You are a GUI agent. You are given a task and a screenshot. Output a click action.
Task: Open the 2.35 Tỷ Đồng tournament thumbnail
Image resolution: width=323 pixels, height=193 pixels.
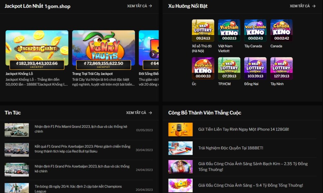coord(180,167)
